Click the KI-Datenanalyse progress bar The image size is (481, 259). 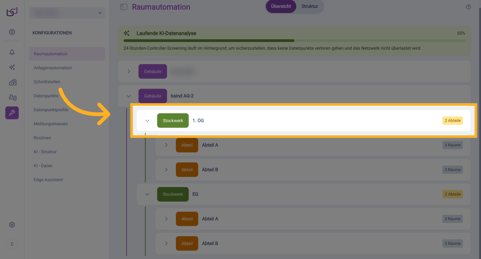click(x=294, y=40)
